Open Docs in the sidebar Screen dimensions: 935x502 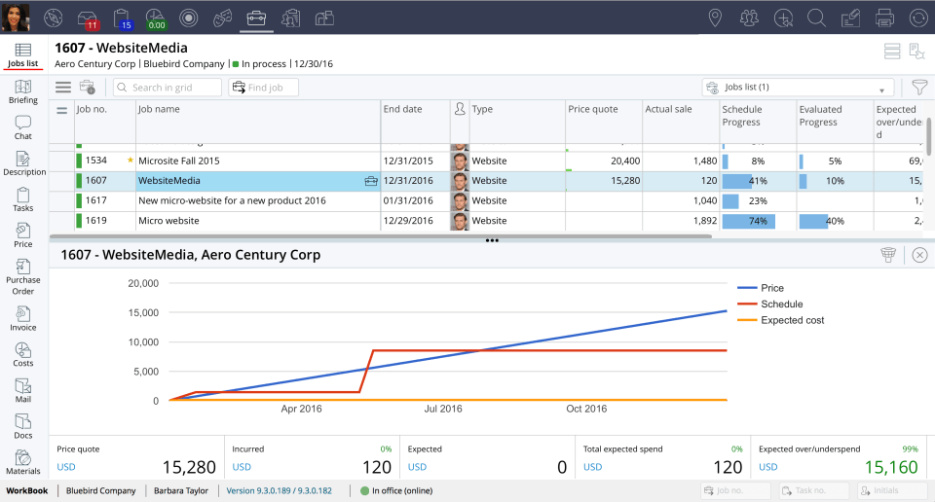click(22, 427)
